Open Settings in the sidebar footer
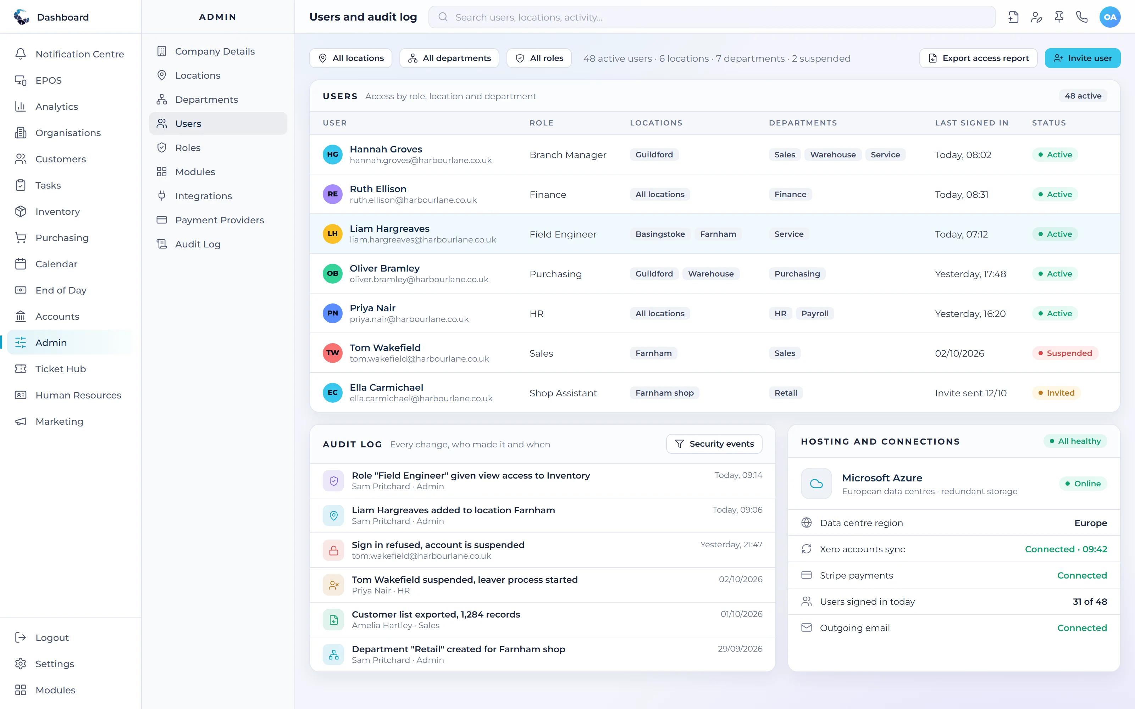 point(70,664)
